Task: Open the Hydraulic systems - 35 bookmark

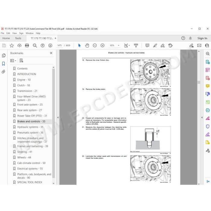Action: click(30, 127)
